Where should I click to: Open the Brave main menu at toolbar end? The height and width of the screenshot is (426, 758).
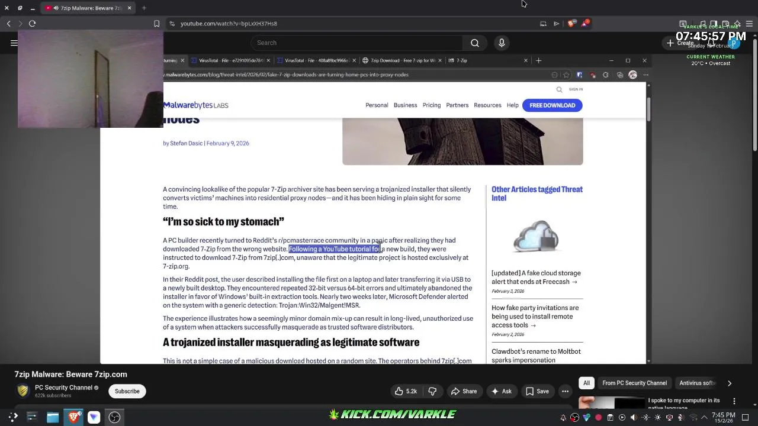750,24
